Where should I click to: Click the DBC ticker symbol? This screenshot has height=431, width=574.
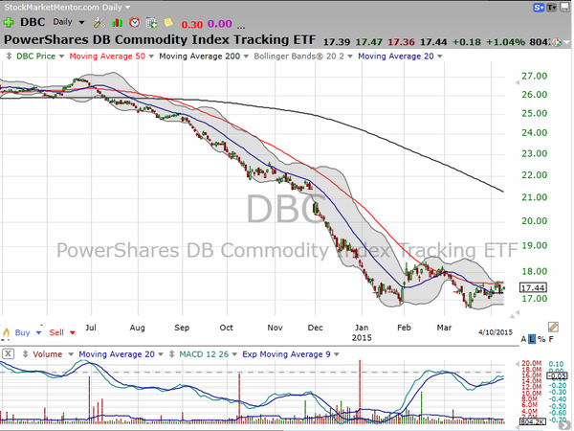(x=33, y=22)
